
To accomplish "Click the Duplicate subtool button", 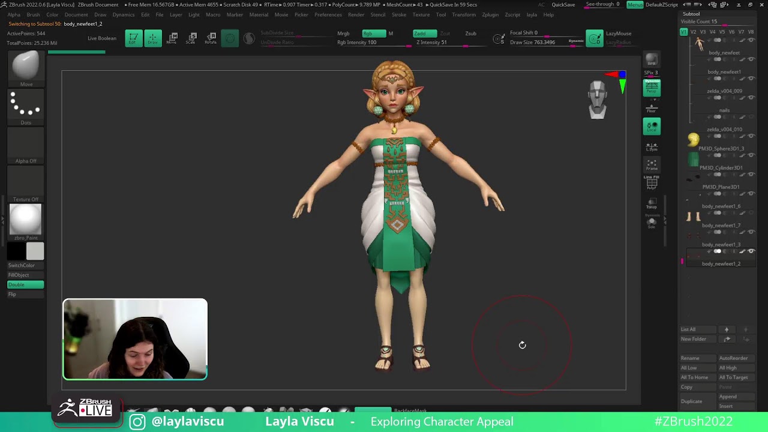I will (698, 401).
